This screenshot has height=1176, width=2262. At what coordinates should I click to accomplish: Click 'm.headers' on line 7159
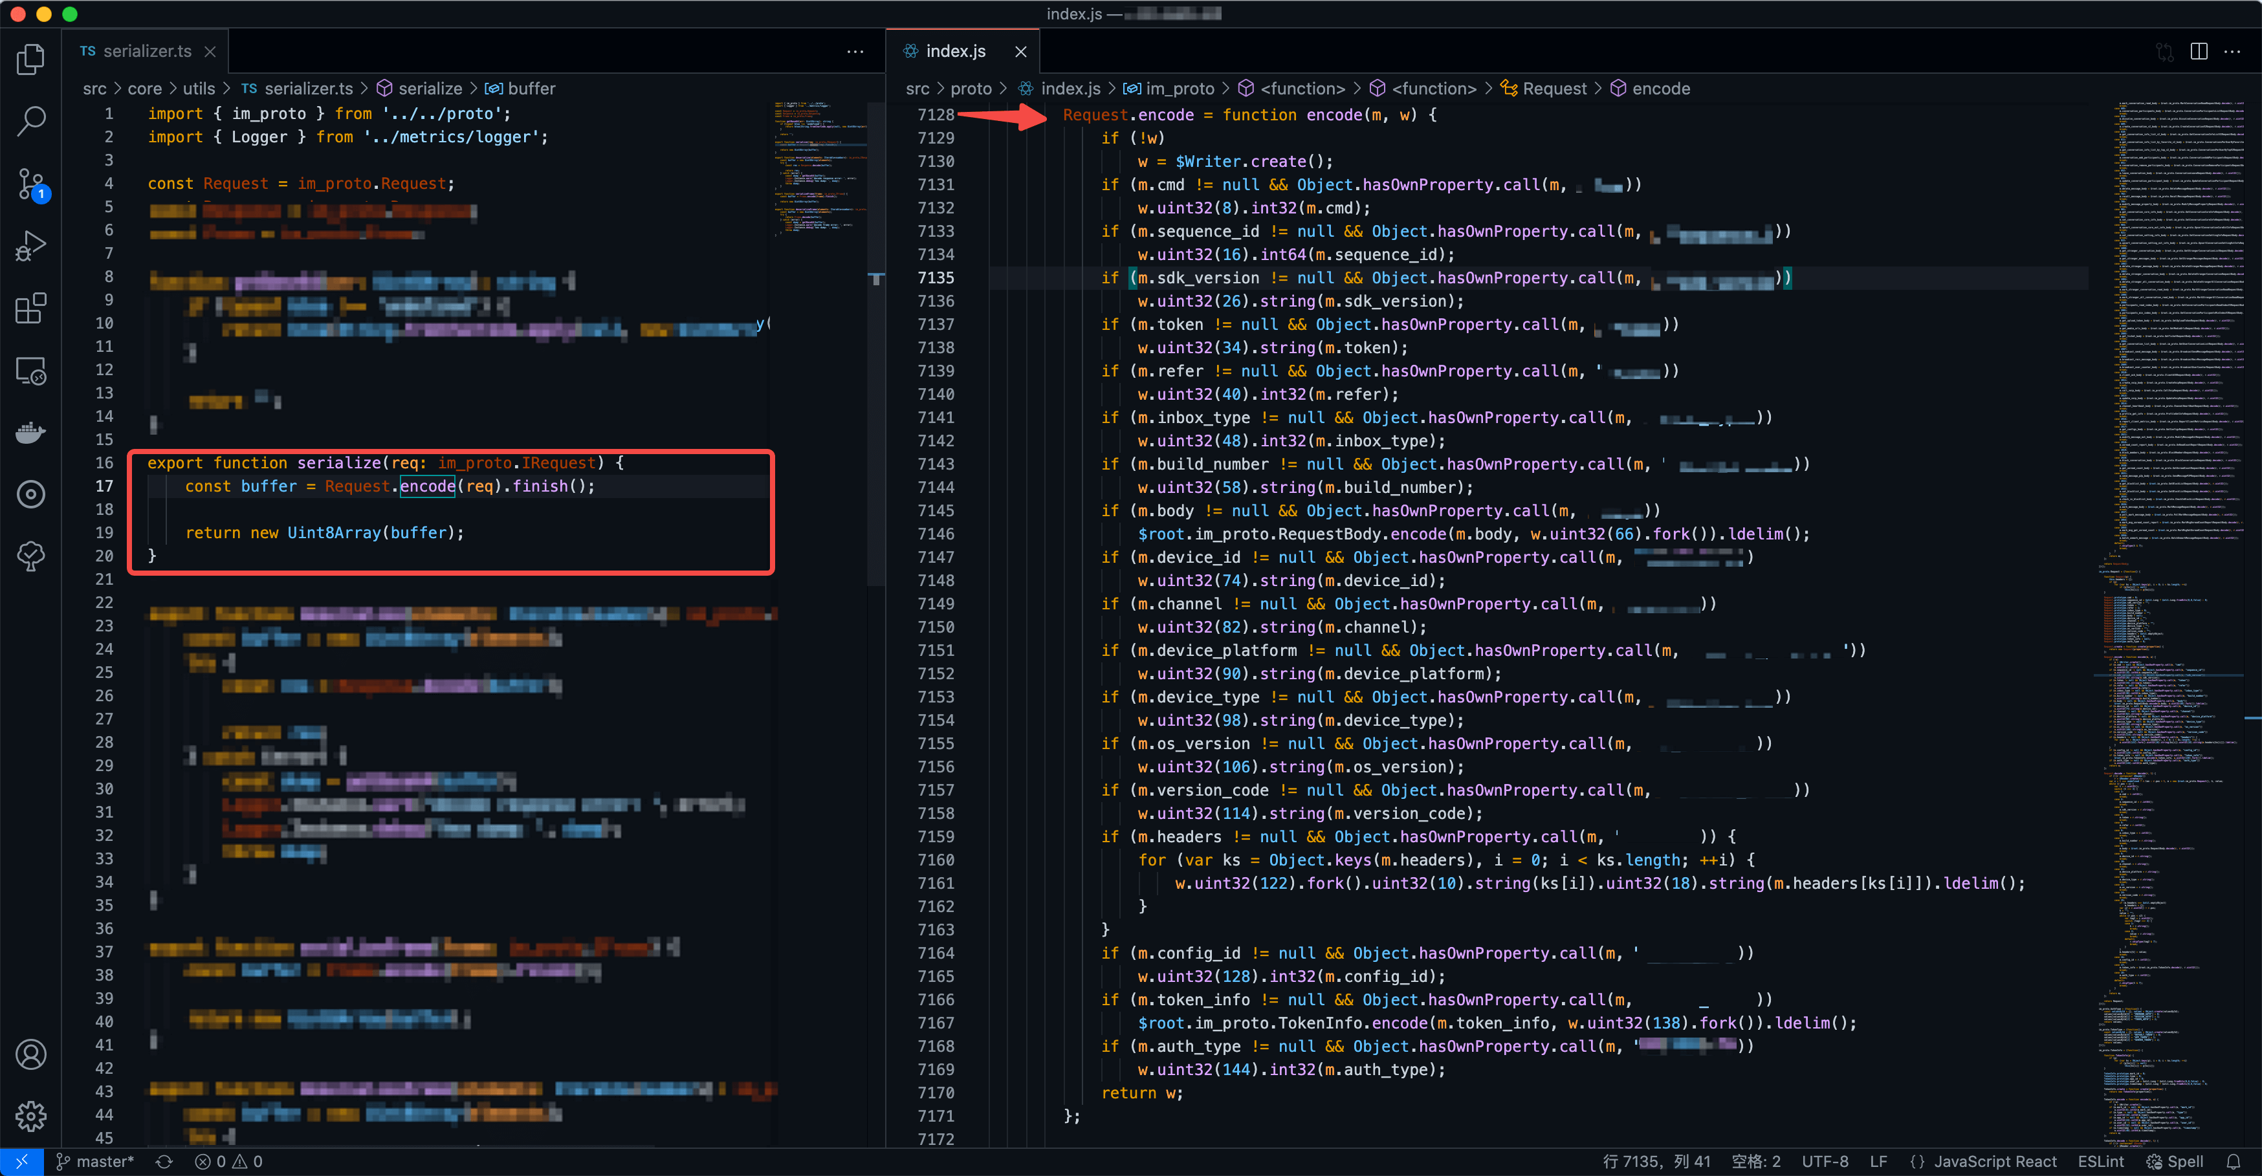pyautogui.click(x=1180, y=836)
